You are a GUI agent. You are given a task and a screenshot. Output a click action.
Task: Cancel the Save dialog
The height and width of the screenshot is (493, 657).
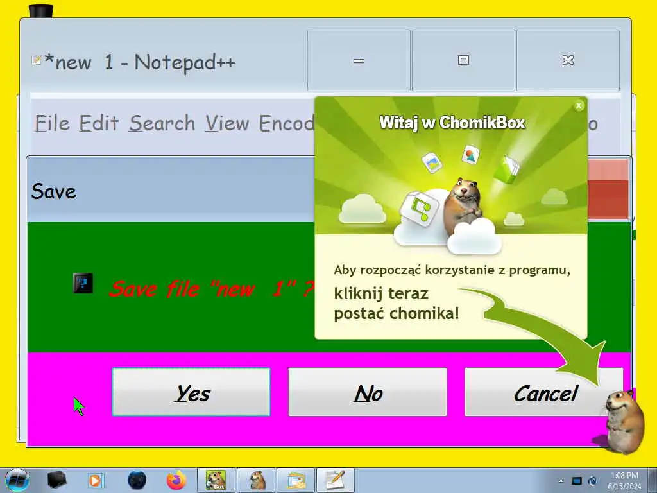click(x=544, y=392)
